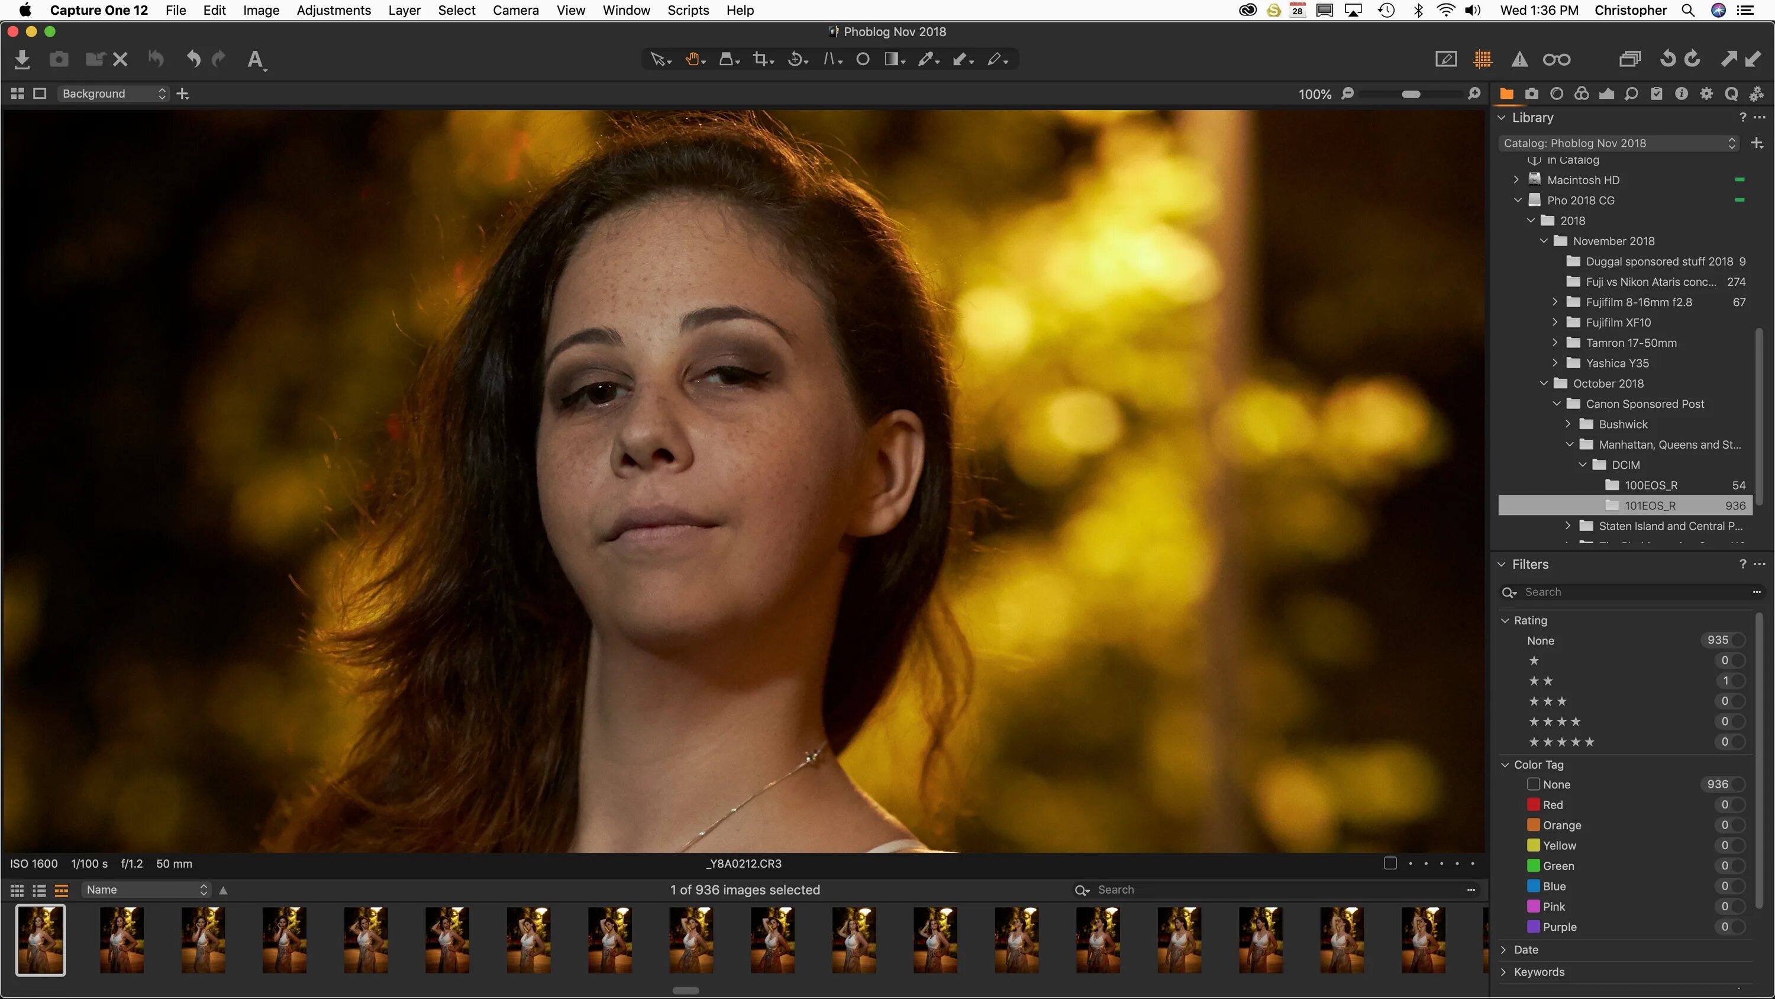1775x999 pixels.
Task: Select the Pan hand cursor tool
Action: (692, 59)
